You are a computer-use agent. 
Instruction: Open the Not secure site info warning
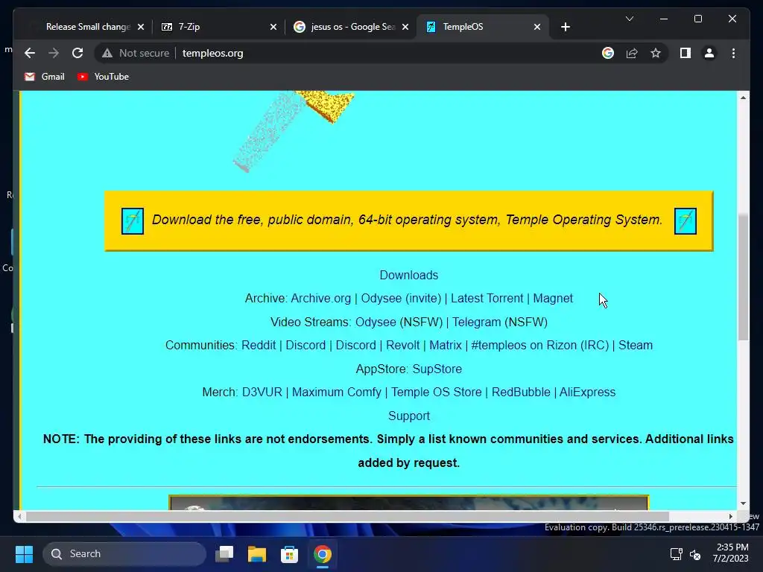136,53
